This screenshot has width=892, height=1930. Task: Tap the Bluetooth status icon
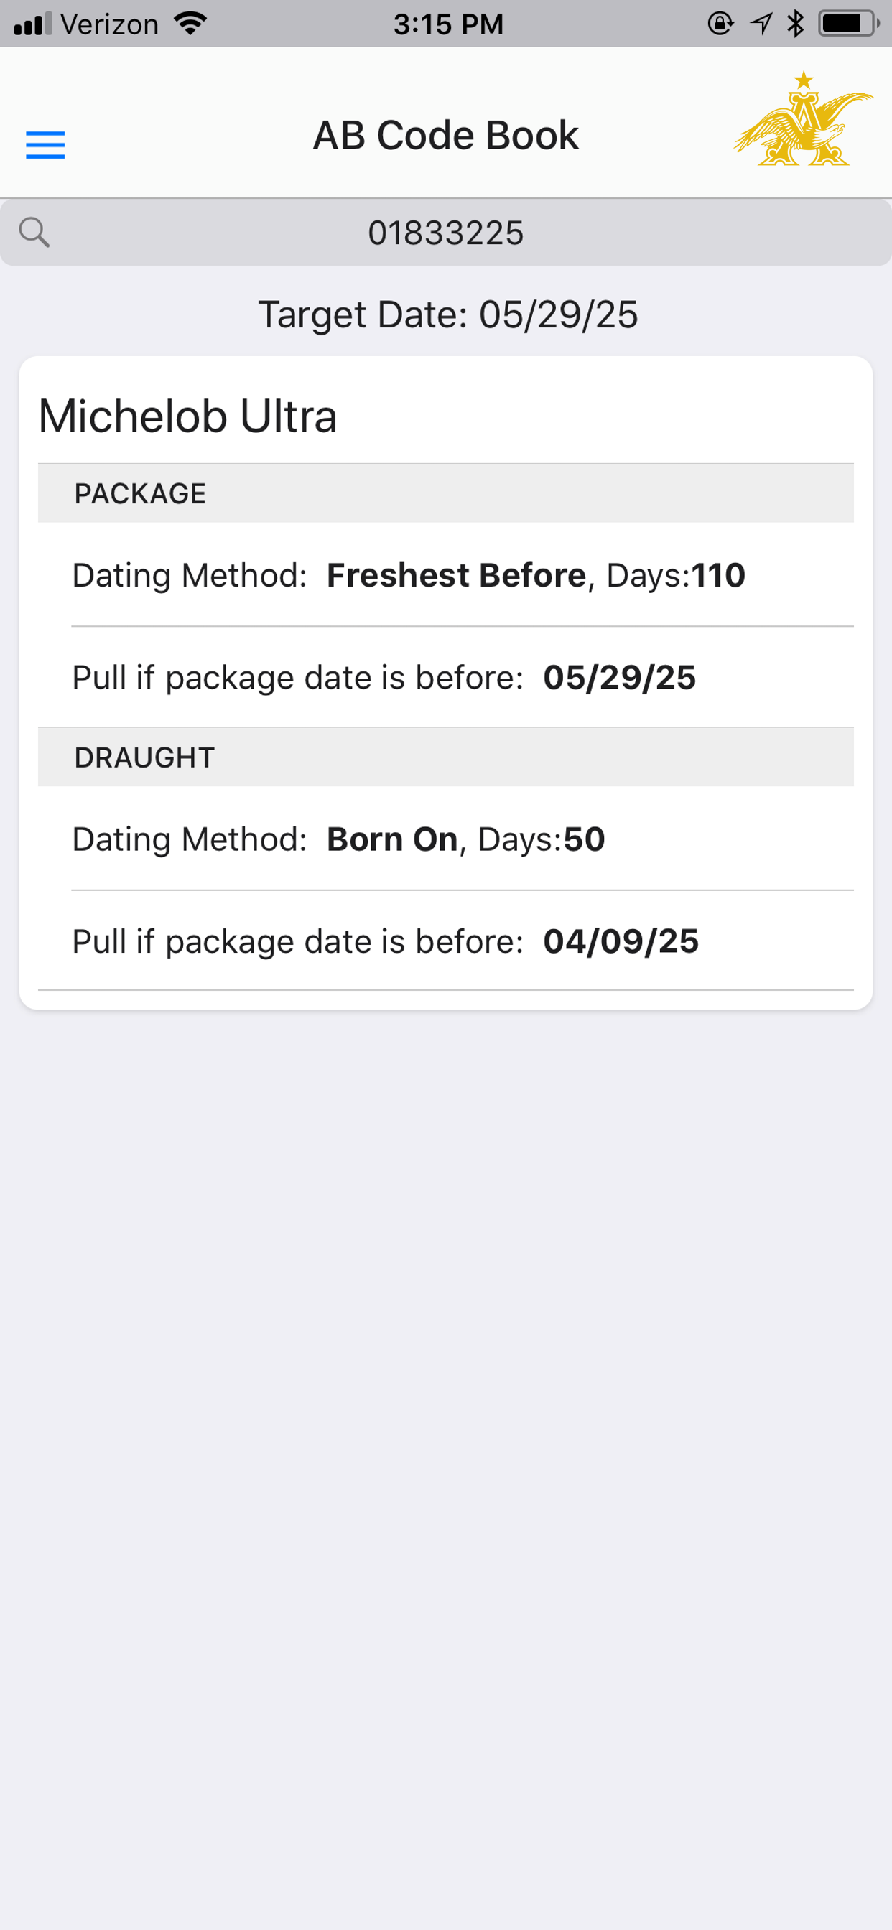795,24
